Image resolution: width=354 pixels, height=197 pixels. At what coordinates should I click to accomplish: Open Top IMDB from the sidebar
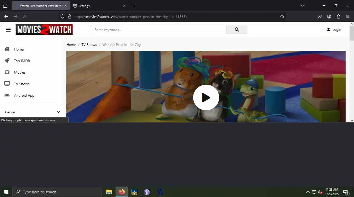coord(22,61)
